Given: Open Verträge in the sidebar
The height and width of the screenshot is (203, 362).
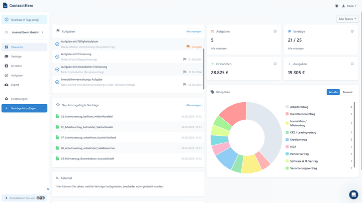Looking at the screenshot, I should click(24, 56).
